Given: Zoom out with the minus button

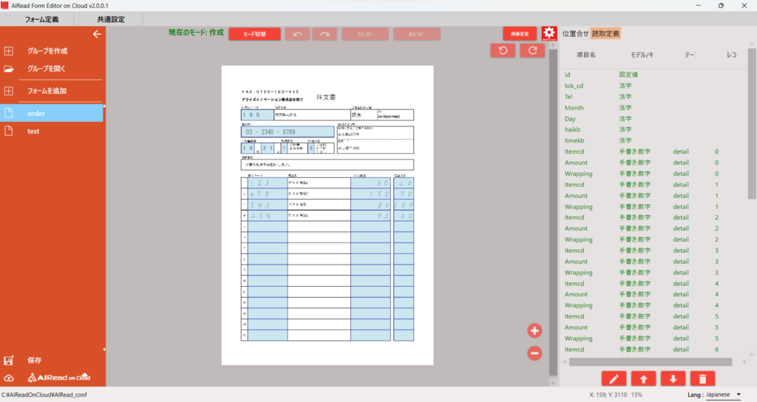Looking at the screenshot, I should pos(535,353).
